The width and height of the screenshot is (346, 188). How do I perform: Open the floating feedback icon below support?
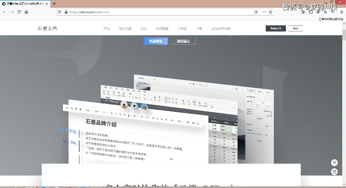point(334,172)
